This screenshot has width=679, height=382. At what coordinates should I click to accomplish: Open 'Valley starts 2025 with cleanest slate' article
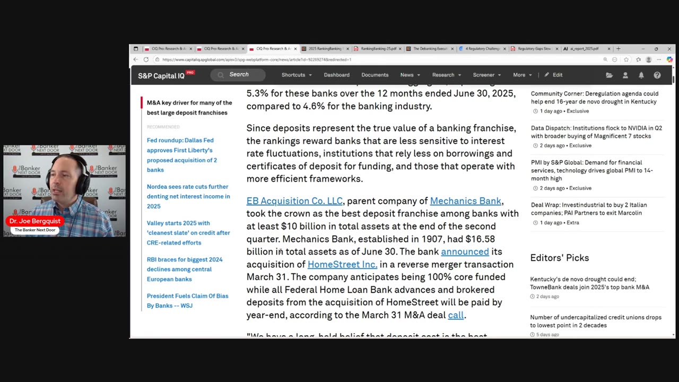(188, 233)
